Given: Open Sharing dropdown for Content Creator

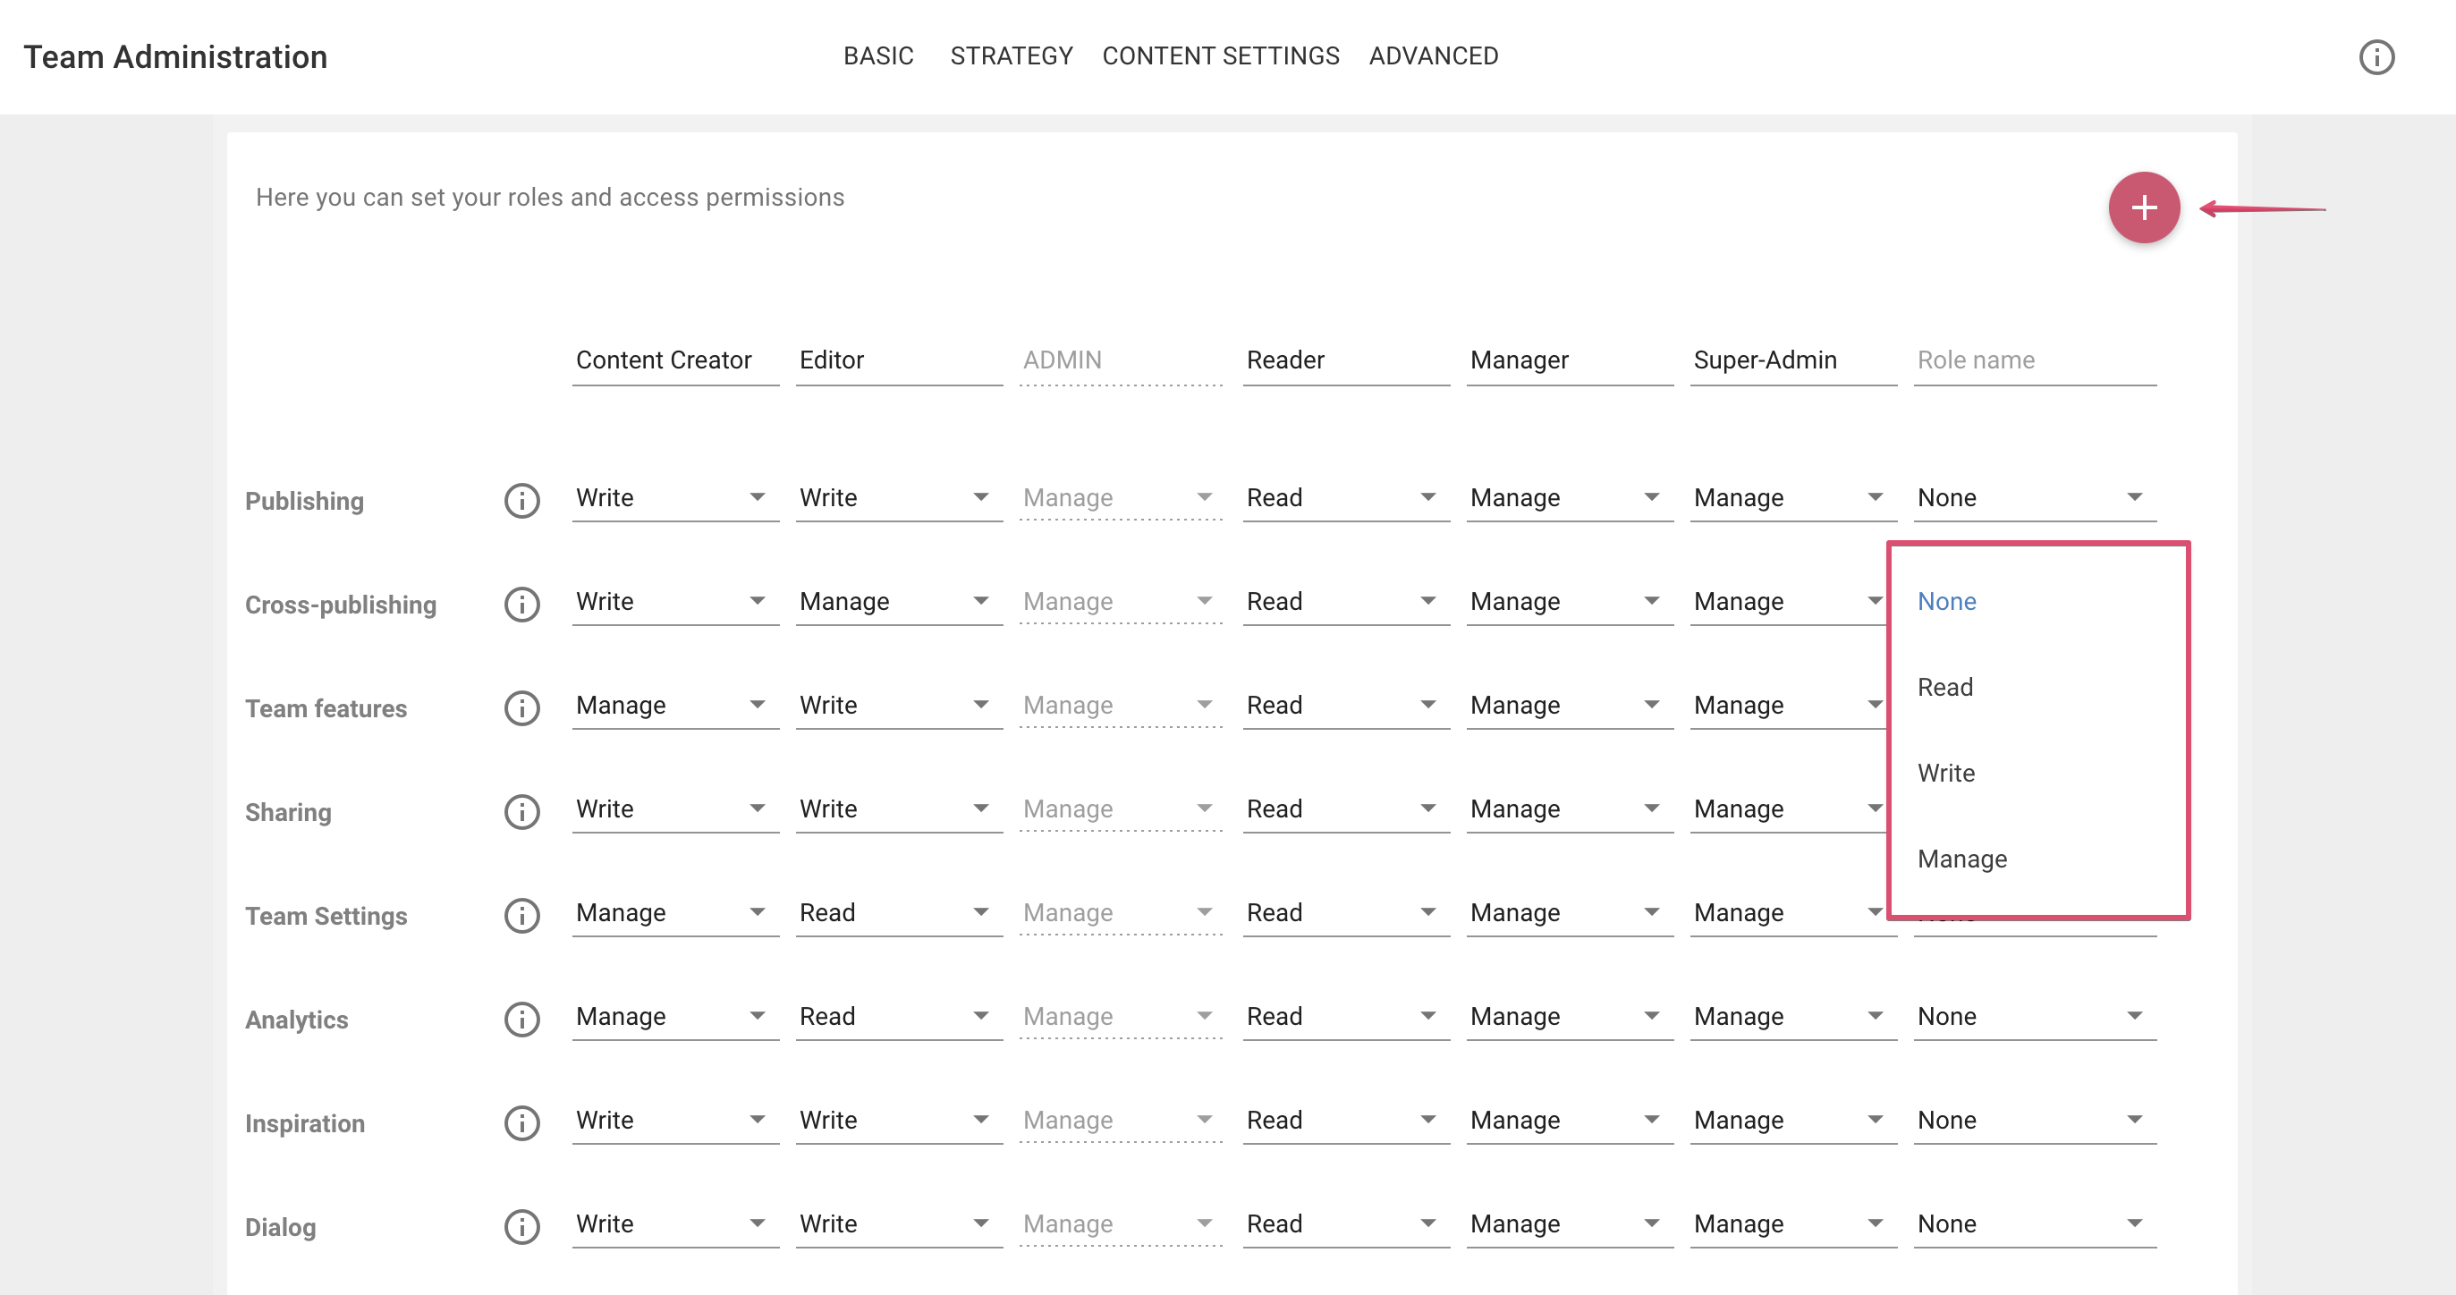Looking at the screenshot, I should (675, 809).
